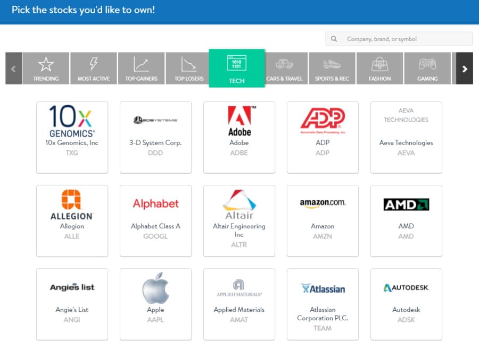Click the 10x Genomics, Inc name
The image size is (479, 349).
[72, 143]
